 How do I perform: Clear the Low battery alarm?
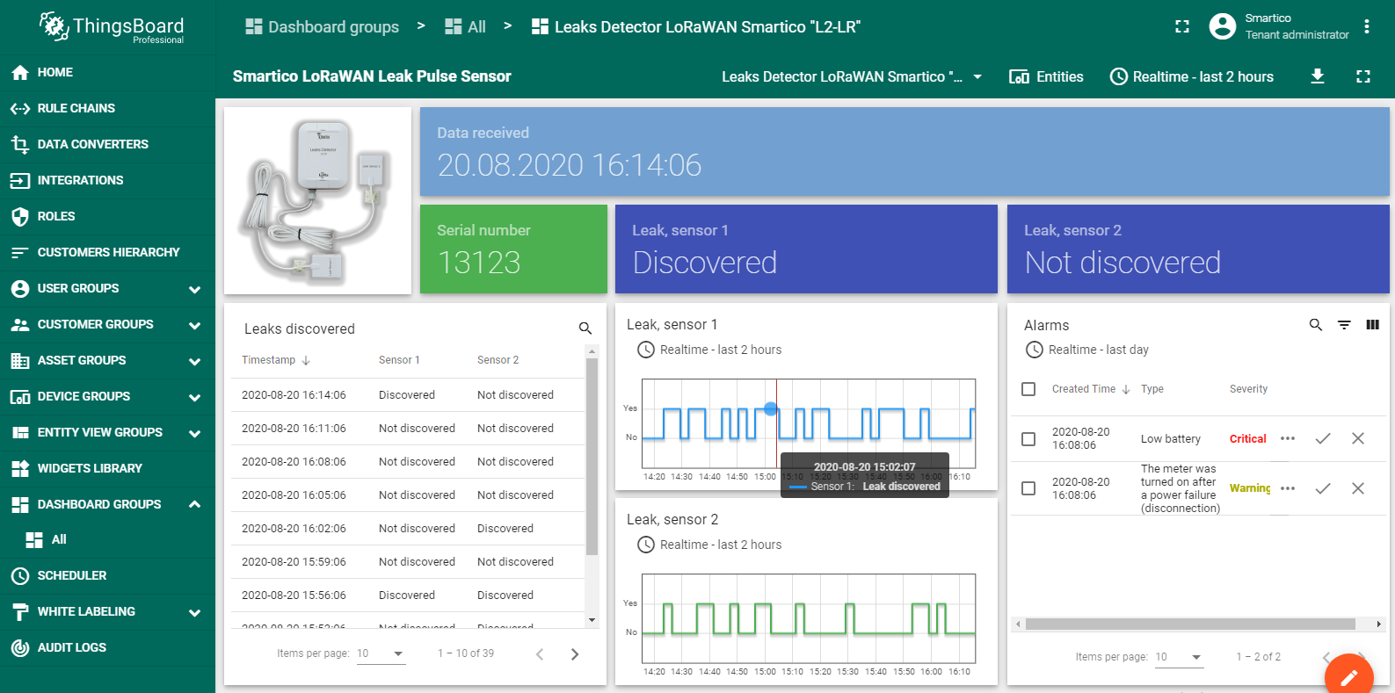point(1357,438)
